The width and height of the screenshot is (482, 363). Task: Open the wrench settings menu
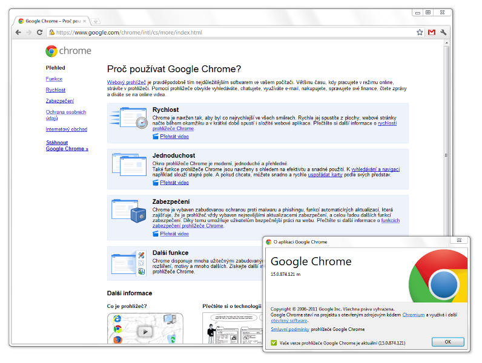click(x=443, y=32)
